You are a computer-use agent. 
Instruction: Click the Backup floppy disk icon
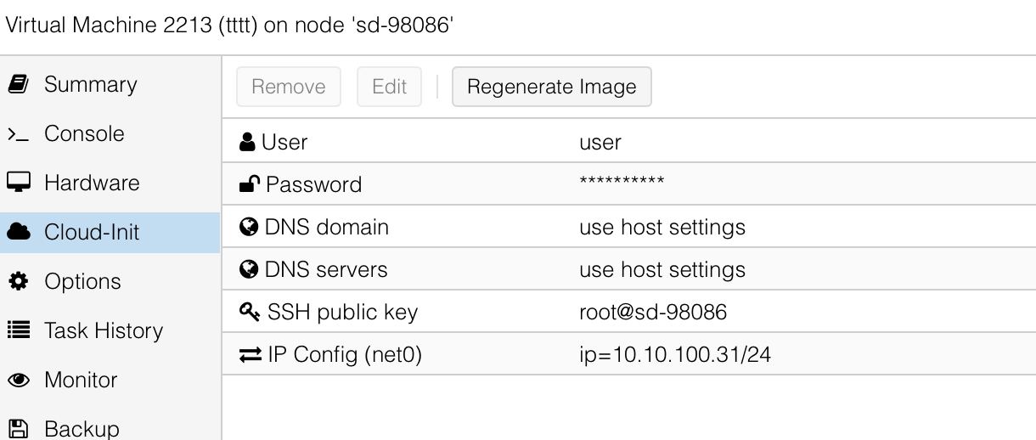[19, 428]
